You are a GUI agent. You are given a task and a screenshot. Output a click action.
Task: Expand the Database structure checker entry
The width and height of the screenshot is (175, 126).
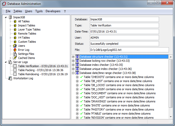point(73,57)
